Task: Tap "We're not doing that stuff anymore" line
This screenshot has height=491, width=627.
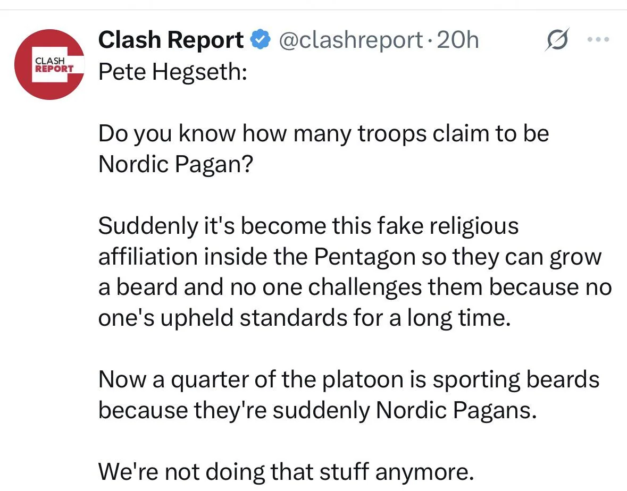Action: point(286,472)
